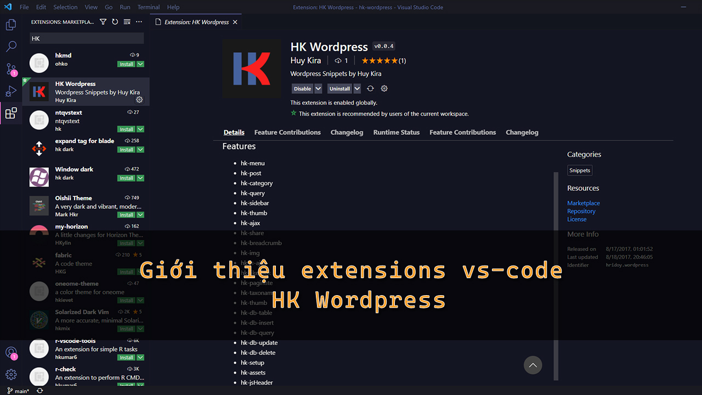The image size is (702, 395).
Task: Open the License resource link
Action: [x=577, y=219]
